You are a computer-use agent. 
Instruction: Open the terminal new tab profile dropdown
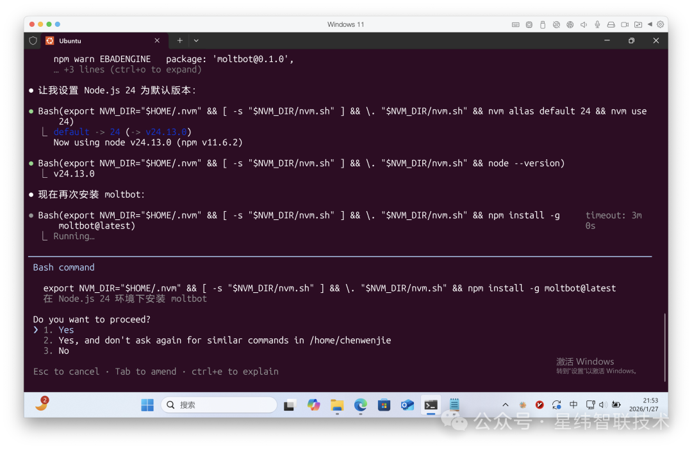[196, 40]
